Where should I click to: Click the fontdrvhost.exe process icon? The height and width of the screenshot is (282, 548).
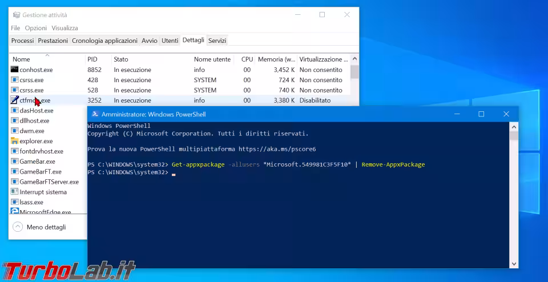pyautogui.click(x=14, y=151)
